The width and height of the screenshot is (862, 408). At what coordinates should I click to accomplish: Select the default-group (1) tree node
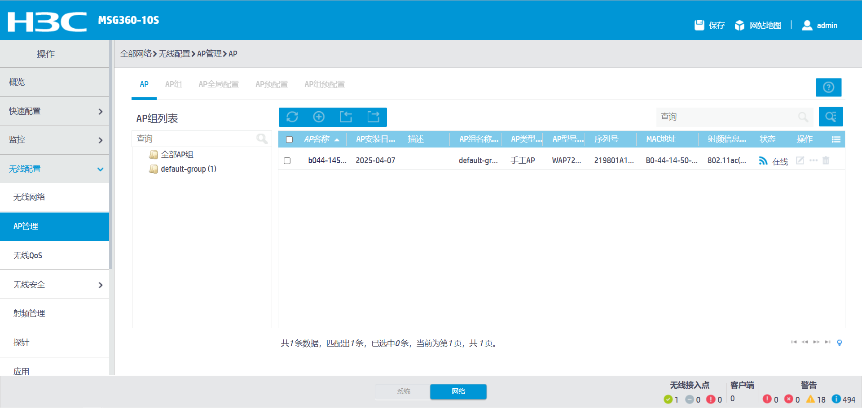click(x=189, y=169)
